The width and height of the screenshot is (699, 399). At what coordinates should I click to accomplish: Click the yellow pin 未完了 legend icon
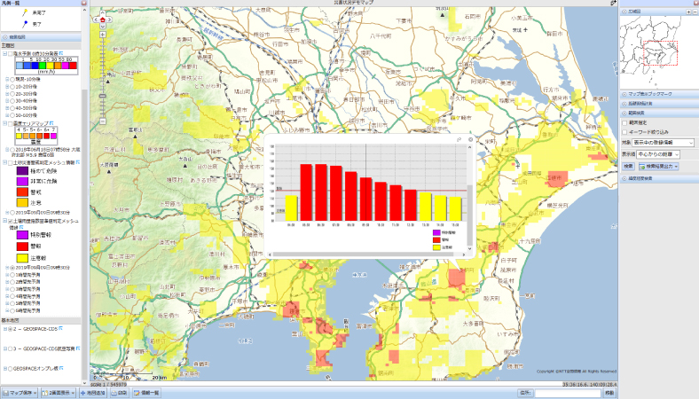(25, 13)
